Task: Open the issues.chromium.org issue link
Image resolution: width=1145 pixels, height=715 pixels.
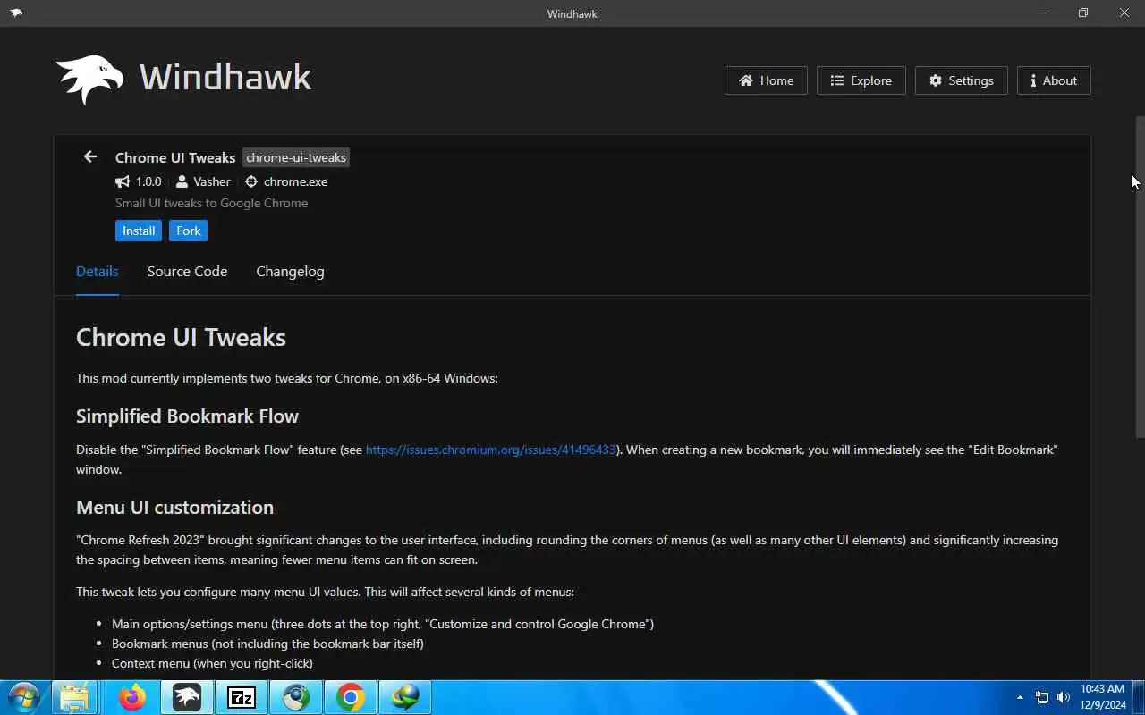Action: point(491,450)
